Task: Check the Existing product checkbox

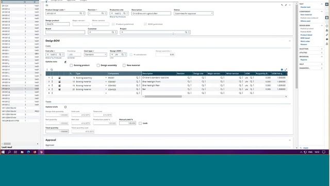Action: pyautogui.click(x=71, y=66)
